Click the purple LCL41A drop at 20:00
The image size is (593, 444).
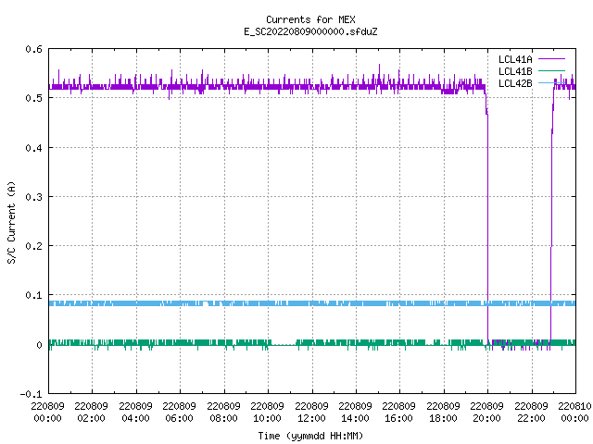487,227
